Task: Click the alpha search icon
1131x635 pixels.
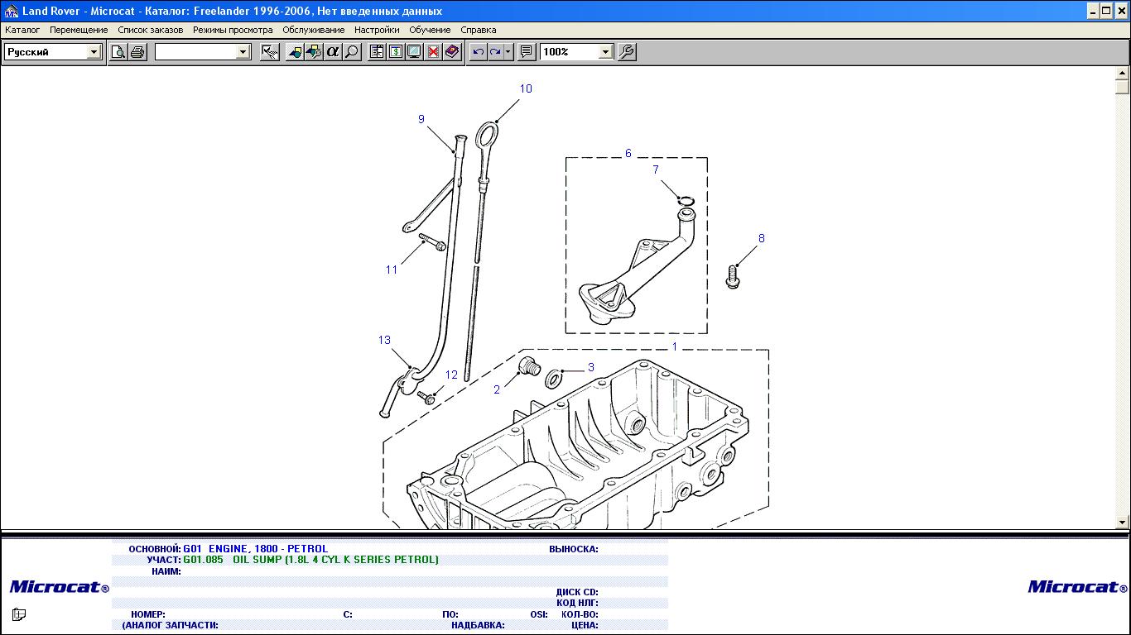Action: 333,51
